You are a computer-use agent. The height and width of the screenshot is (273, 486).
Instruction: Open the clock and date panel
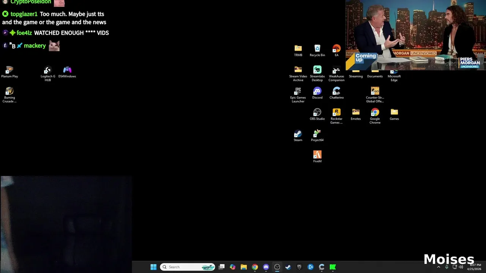(x=474, y=267)
